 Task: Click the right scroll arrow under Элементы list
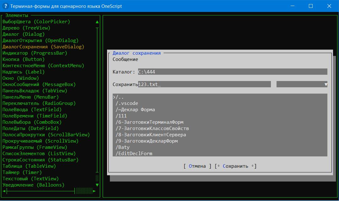click(x=94, y=191)
